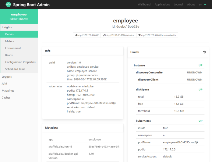
Task: Click the namespace a value in the Health panel
Action: pyautogui.click(x=164, y=135)
